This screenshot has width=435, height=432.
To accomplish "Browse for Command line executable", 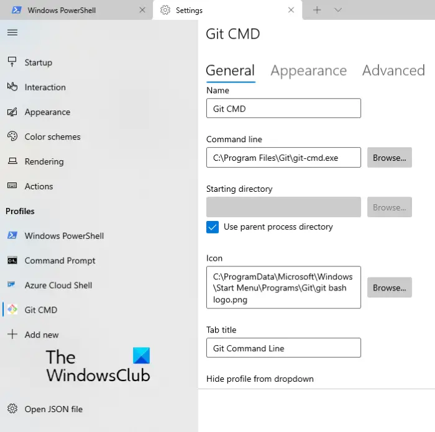I will (x=390, y=158).
